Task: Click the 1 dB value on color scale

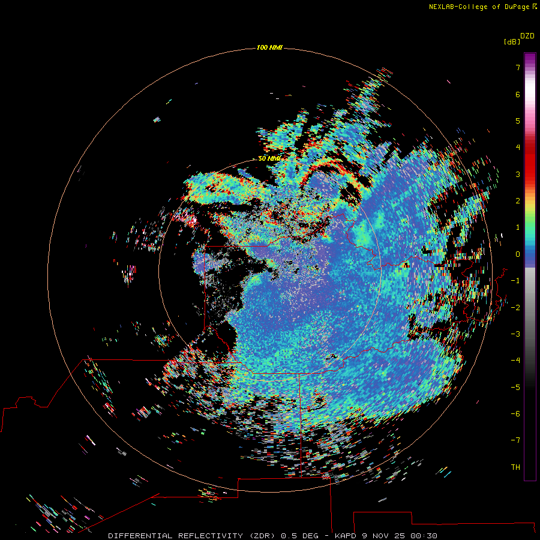Action: (518, 227)
